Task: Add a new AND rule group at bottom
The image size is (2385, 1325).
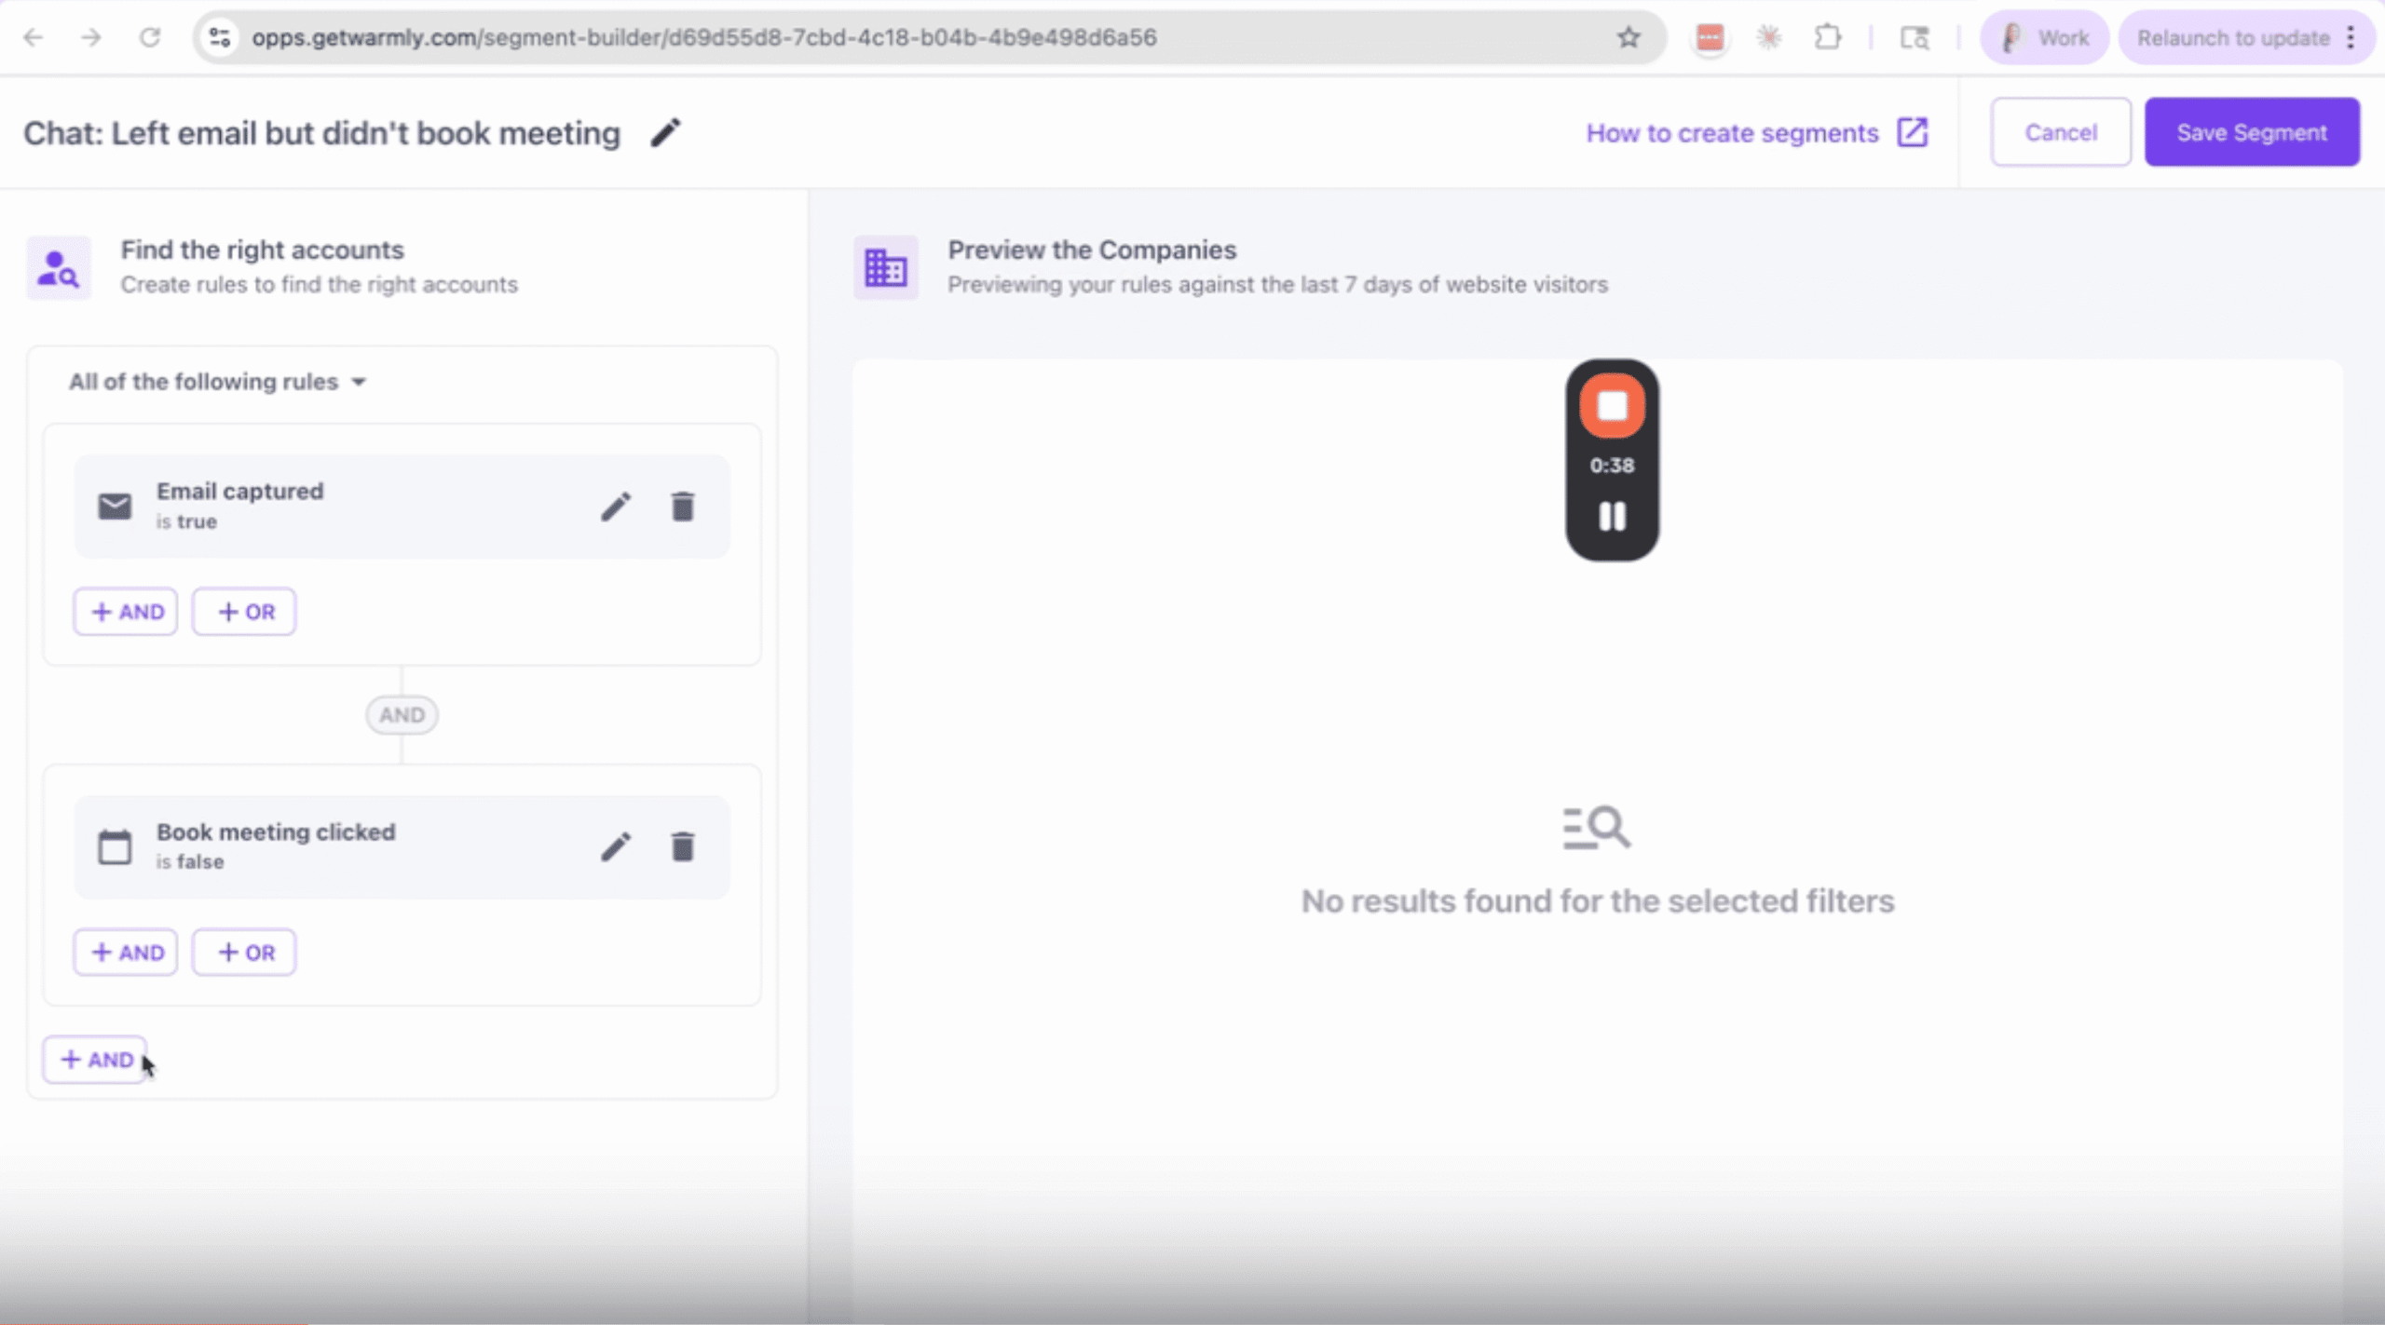Action: coord(95,1060)
